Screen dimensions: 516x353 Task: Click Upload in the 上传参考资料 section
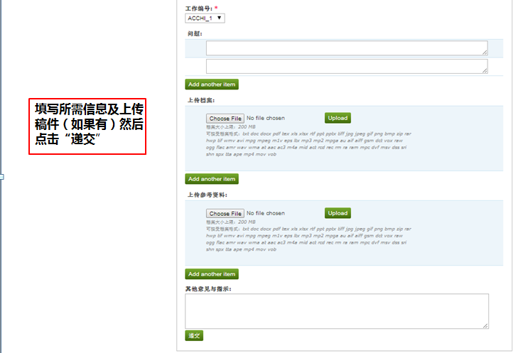tap(338, 213)
